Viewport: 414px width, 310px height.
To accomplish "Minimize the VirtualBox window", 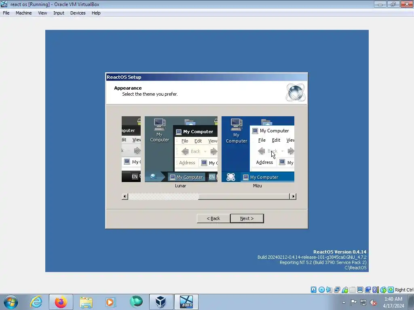I will pos(380,4).
